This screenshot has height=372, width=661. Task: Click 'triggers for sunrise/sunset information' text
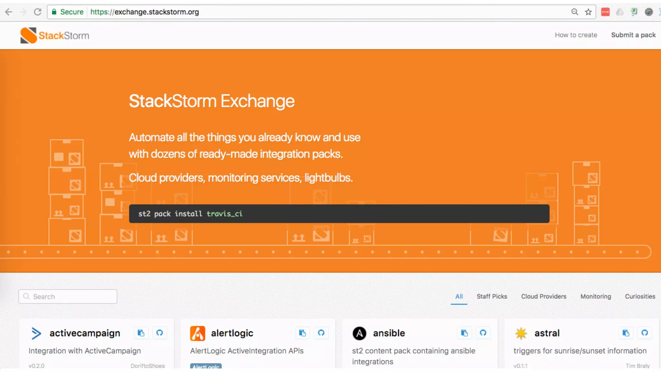[580, 351]
